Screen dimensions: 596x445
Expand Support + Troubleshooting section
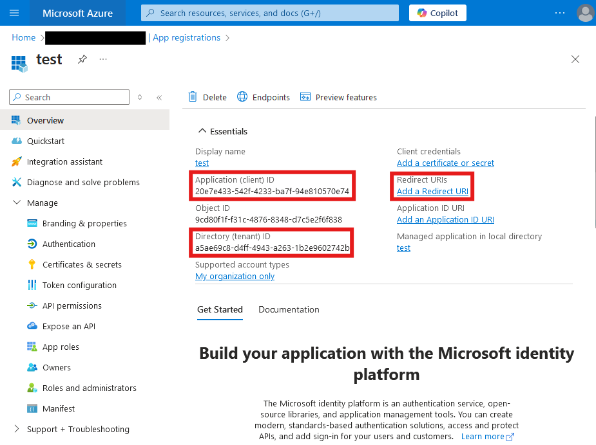[17, 429]
